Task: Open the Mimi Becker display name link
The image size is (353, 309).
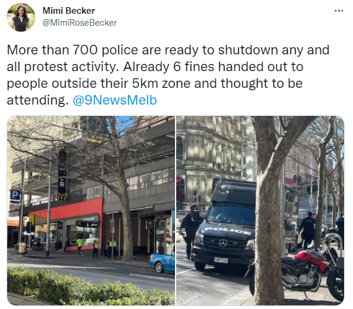Action: pos(69,11)
